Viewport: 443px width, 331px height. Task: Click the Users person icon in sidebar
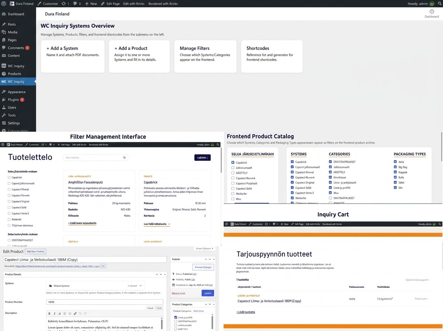(x=4, y=108)
